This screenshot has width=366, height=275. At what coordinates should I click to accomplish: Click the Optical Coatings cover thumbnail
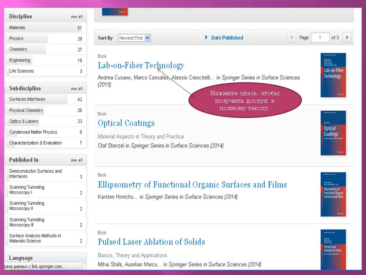[333, 133]
